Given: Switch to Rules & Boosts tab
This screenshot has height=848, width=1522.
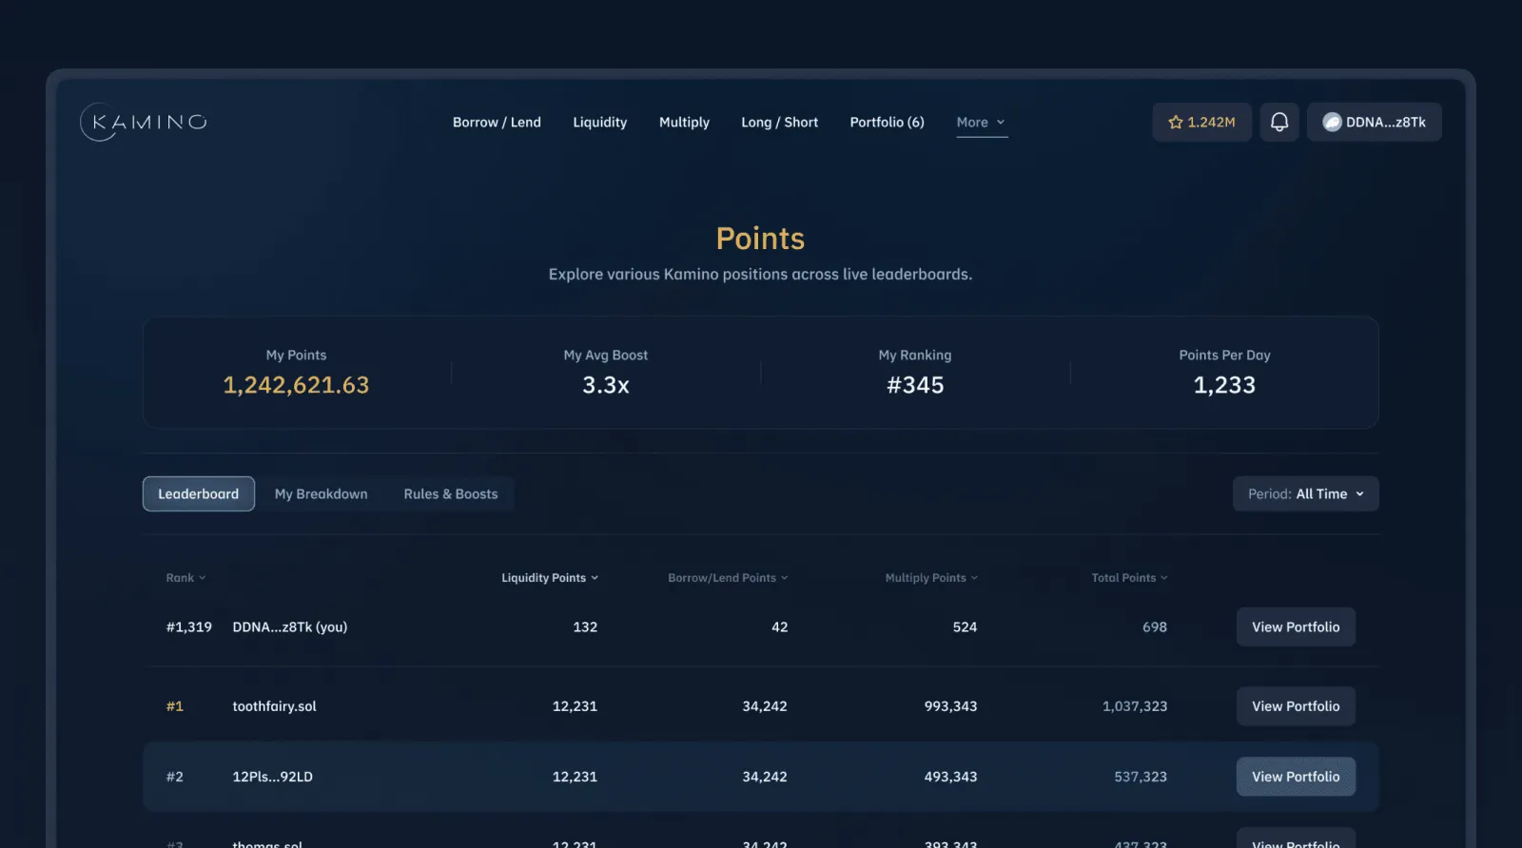Looking at the screenshot, I should 451,493.
